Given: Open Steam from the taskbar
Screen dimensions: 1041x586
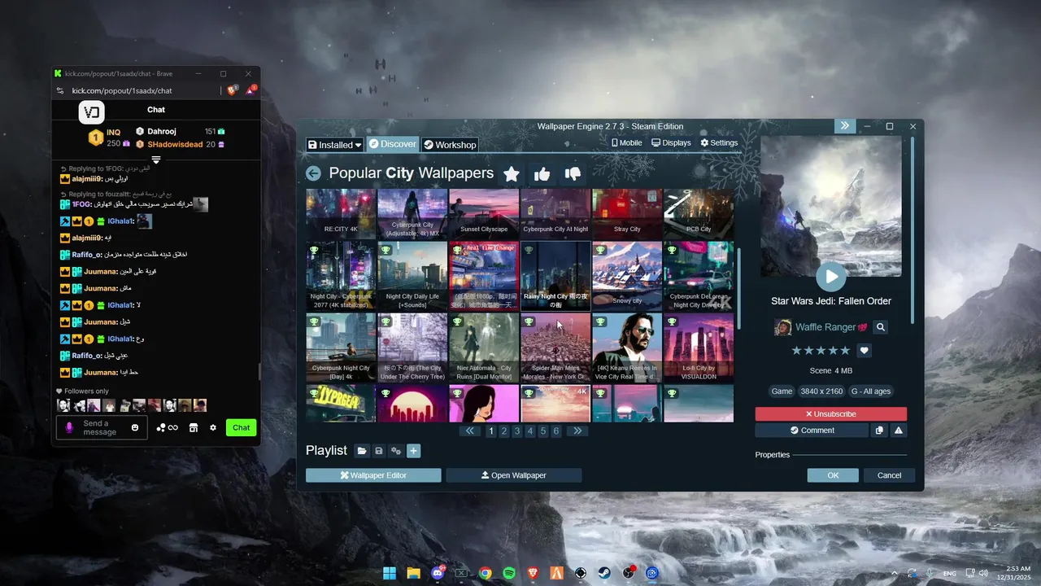Looking at the screenshot, I should pyautogui.click(x=605, y=573).
